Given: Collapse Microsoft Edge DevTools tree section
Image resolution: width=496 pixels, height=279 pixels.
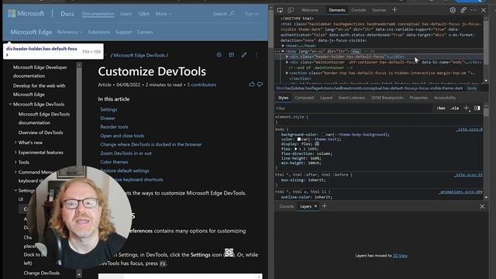Looking at the screenshot, I should (x=10, y=104).
